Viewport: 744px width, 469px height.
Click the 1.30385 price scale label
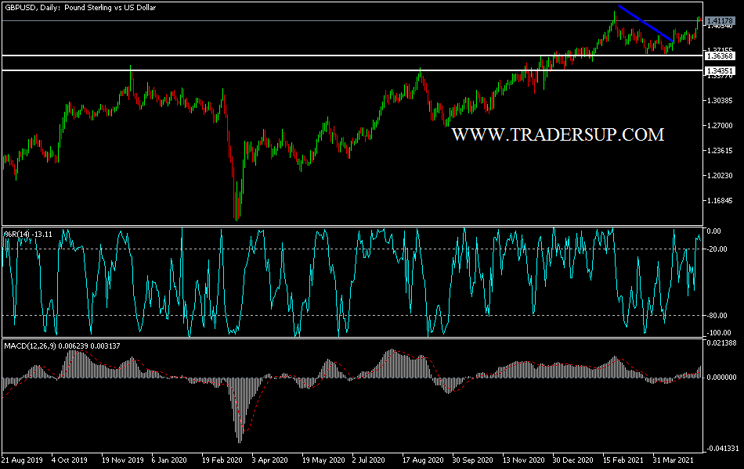[x=721, y=100]
